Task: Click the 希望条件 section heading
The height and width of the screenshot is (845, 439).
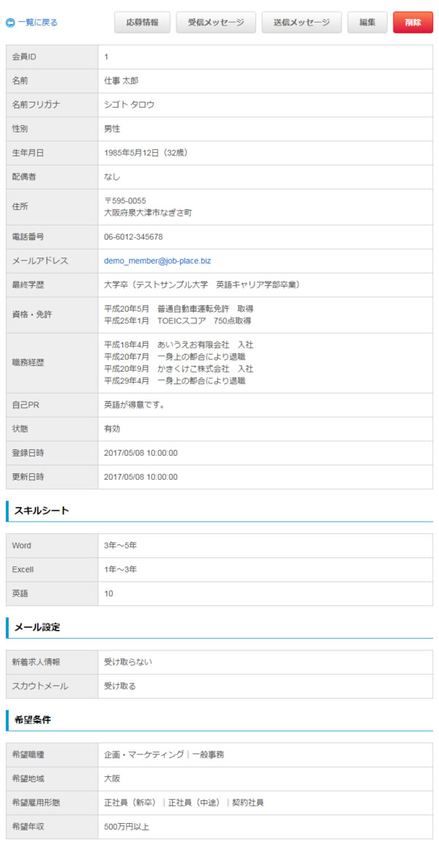Action: point(32,719)
